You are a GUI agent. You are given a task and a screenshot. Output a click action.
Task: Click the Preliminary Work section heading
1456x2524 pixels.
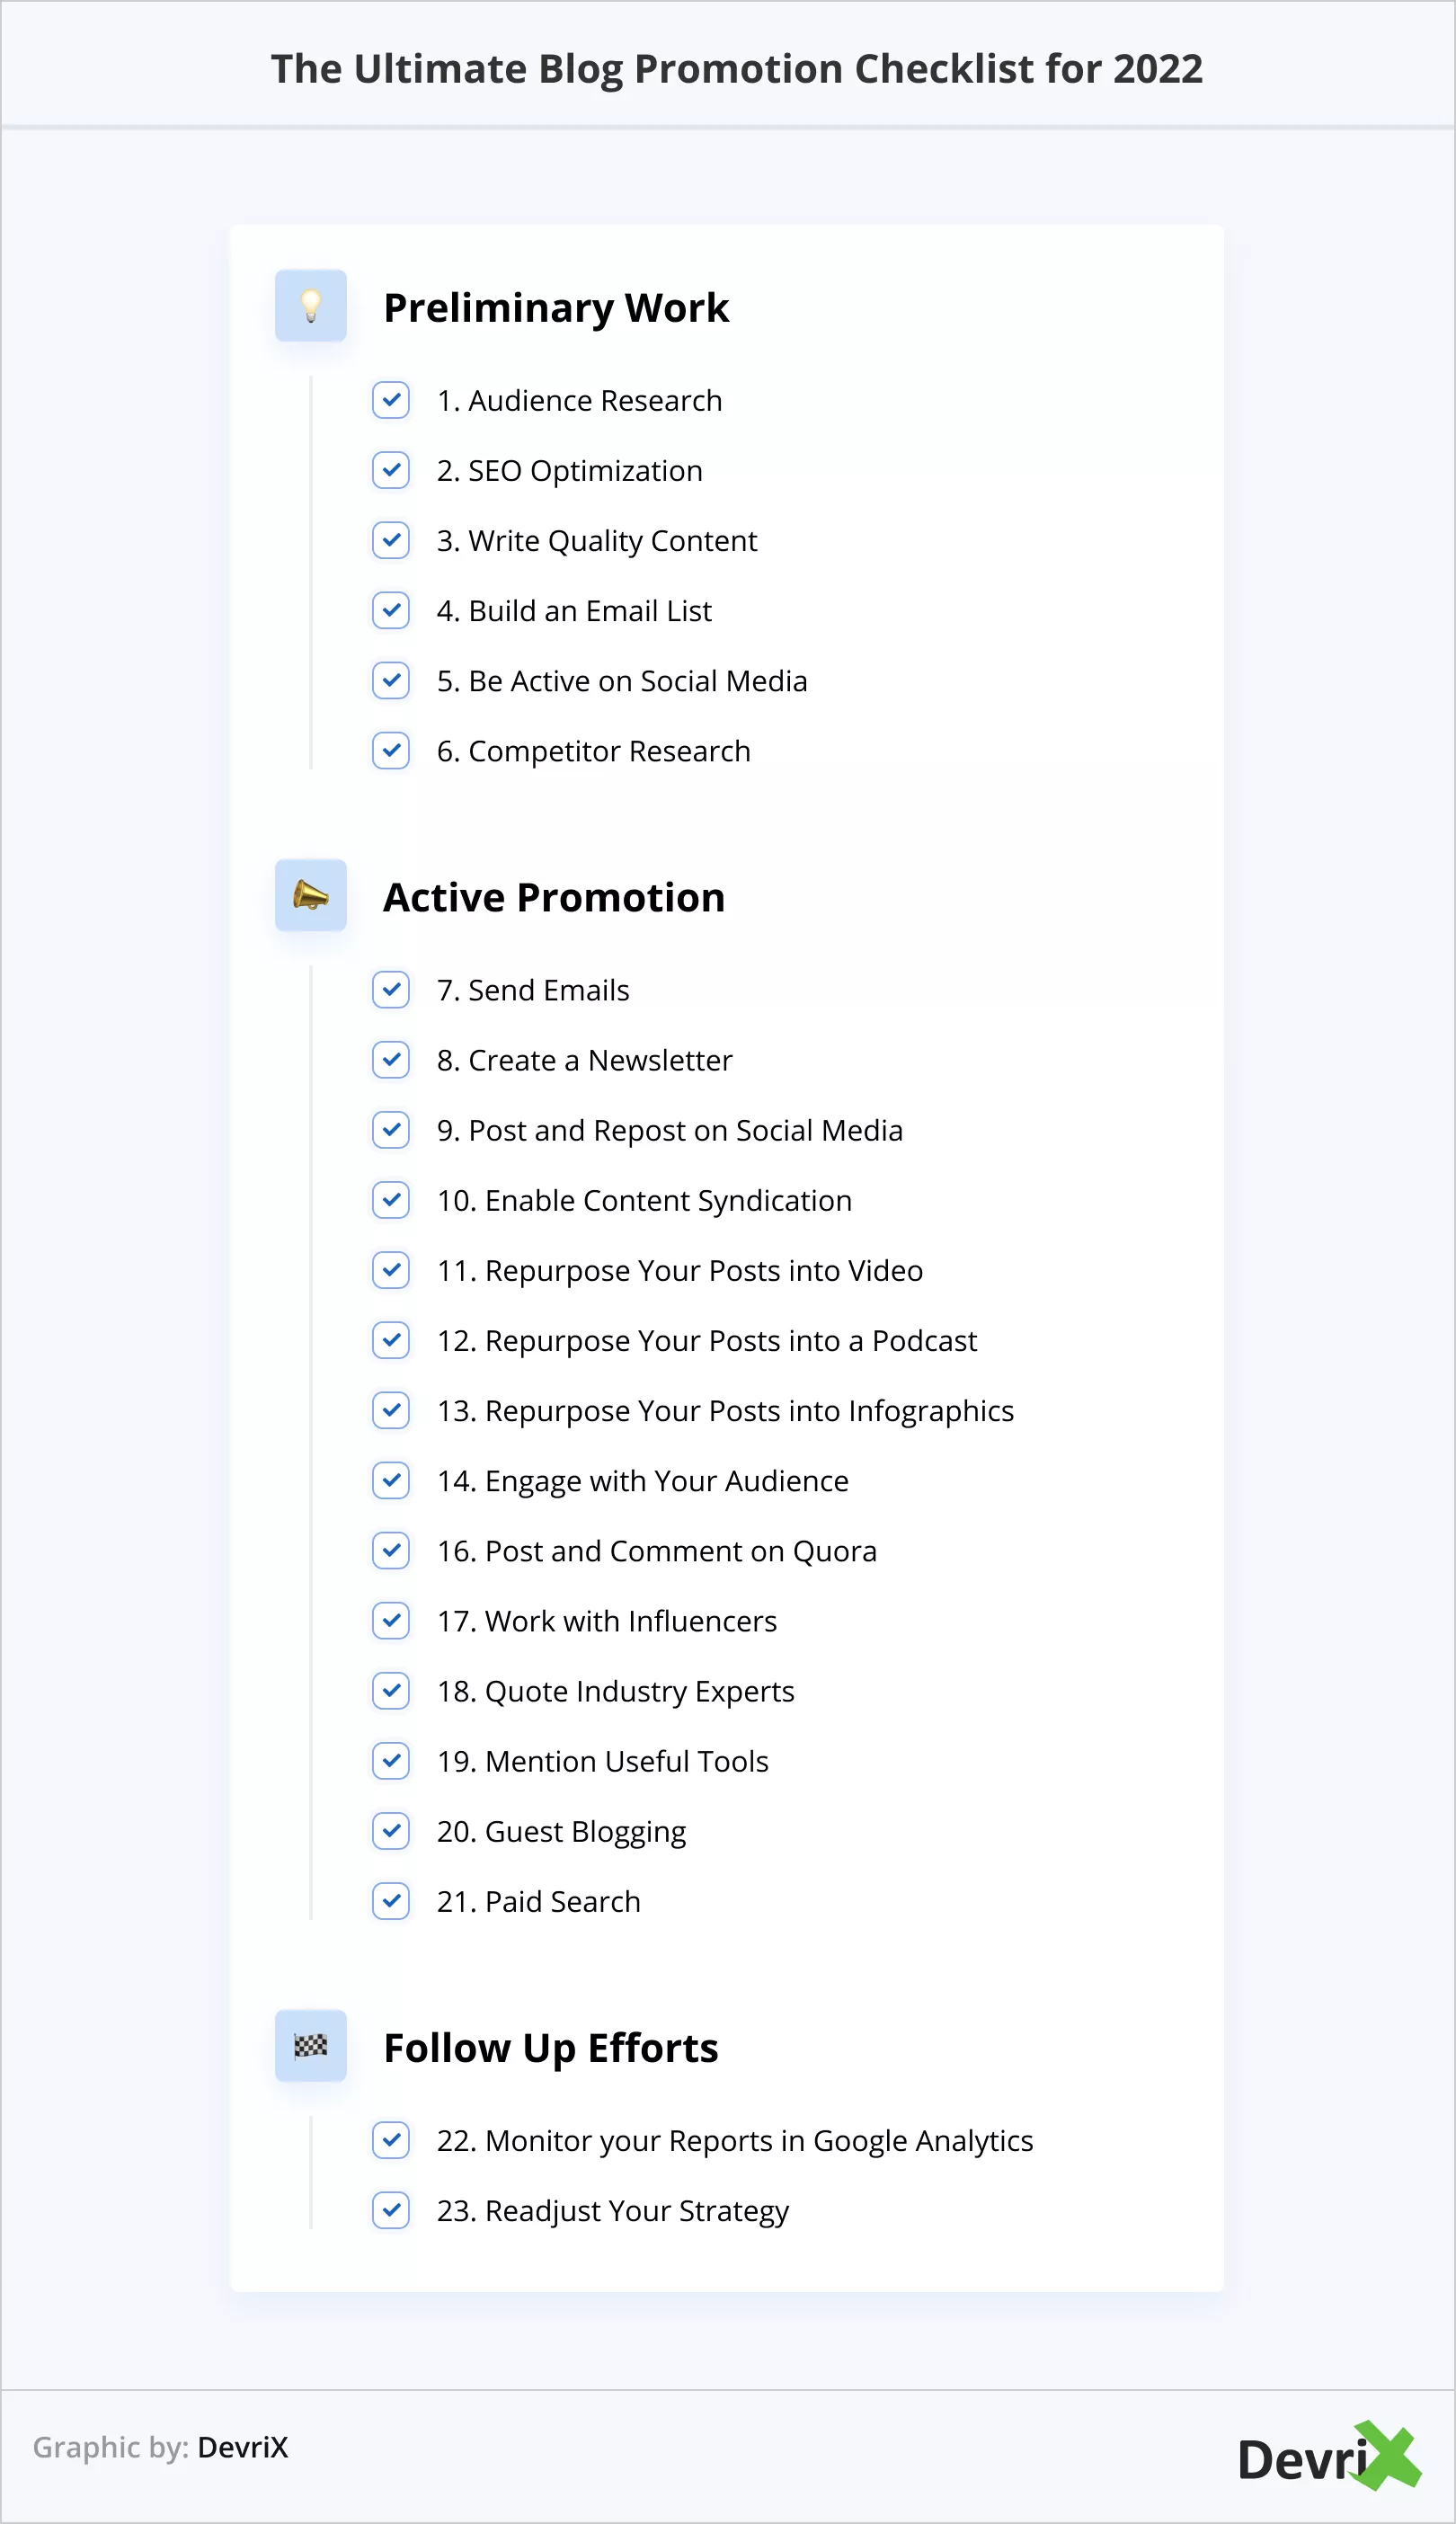coord(556,308)
